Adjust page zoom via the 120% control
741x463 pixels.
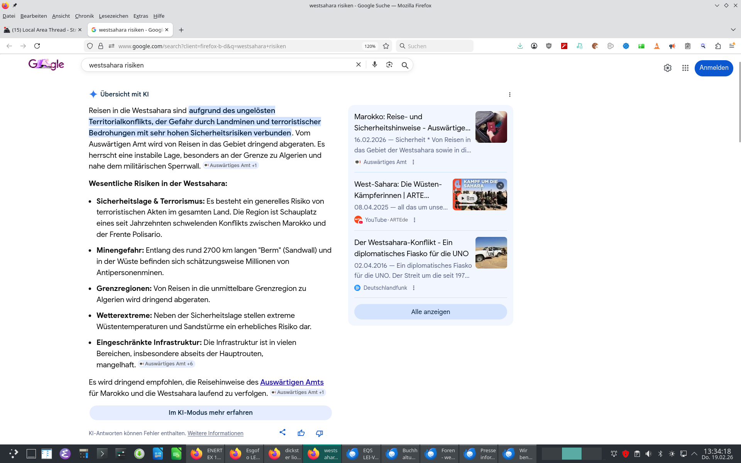369,46
